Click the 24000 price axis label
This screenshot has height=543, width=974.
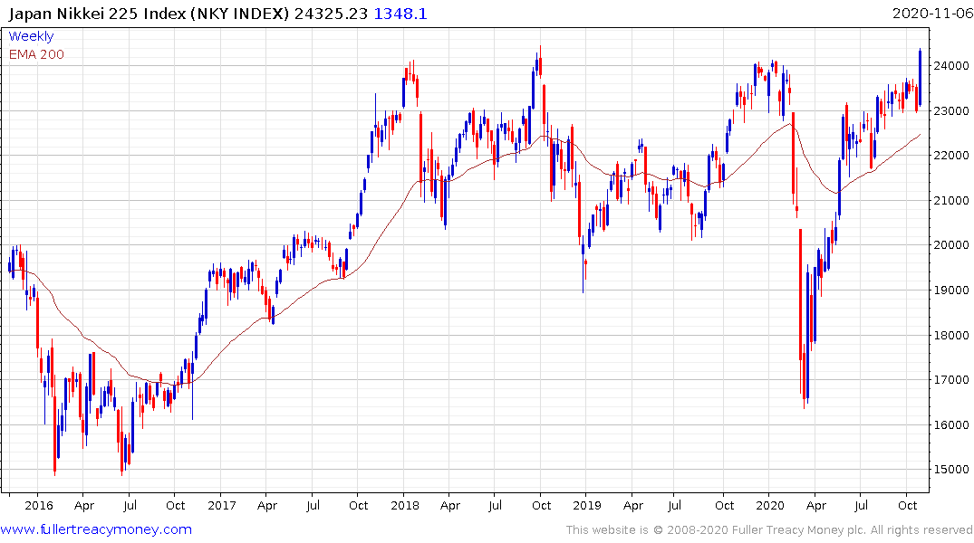click(951, 65)
